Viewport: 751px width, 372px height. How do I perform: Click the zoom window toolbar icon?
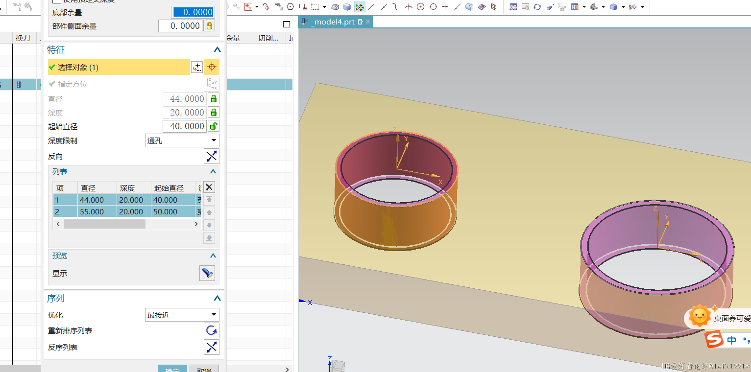tap(513, 7)
